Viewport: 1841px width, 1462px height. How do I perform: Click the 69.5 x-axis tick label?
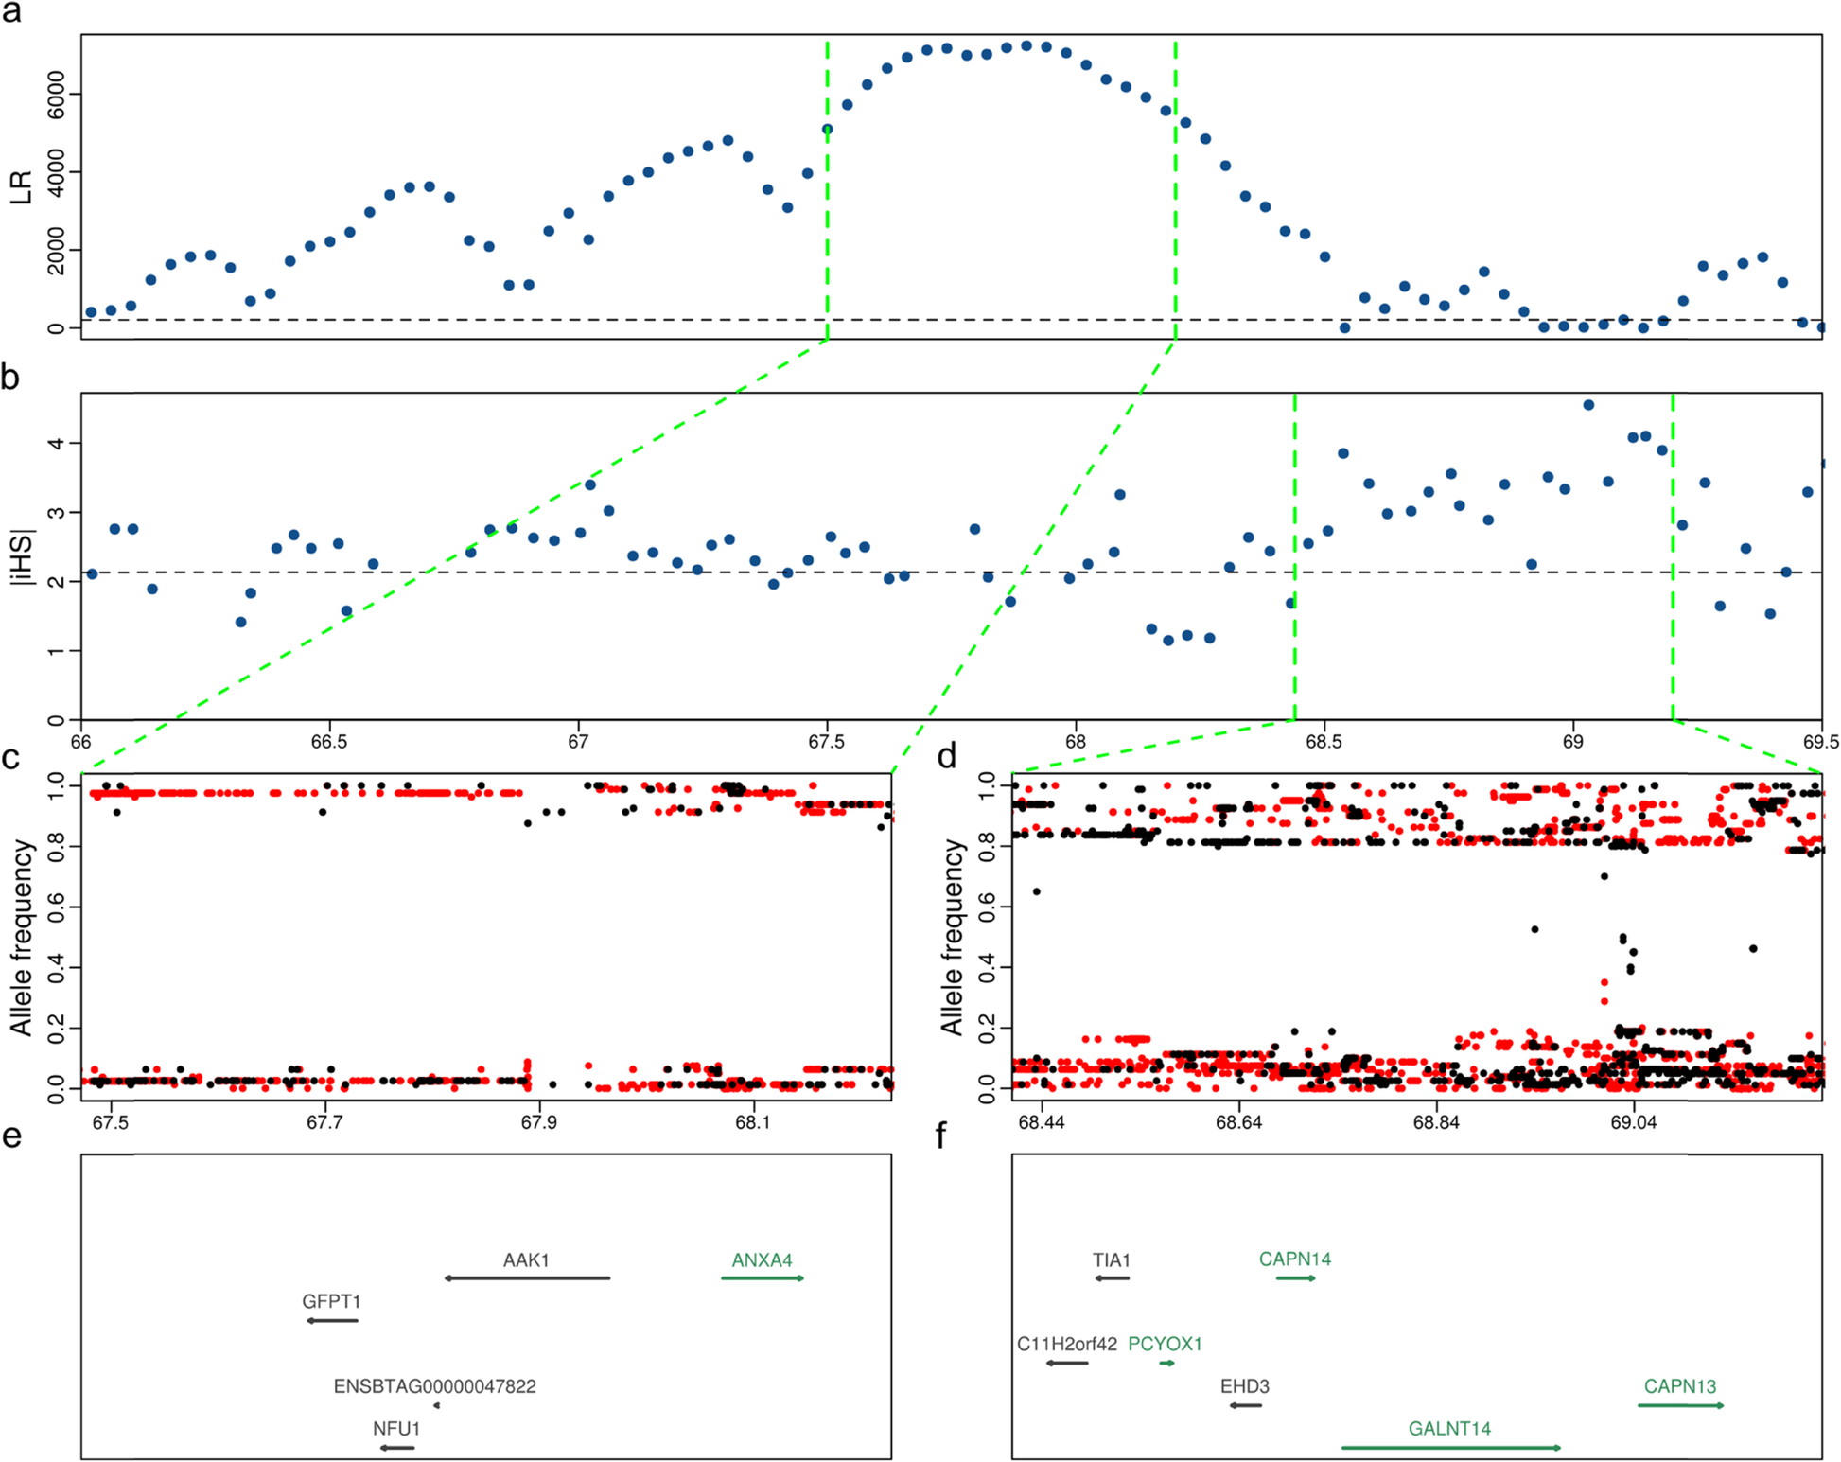1821,742
